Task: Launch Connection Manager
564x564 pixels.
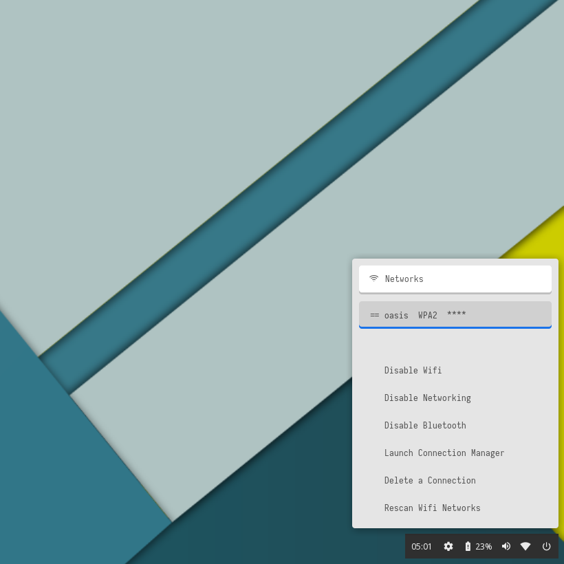Action: point(444,453)
